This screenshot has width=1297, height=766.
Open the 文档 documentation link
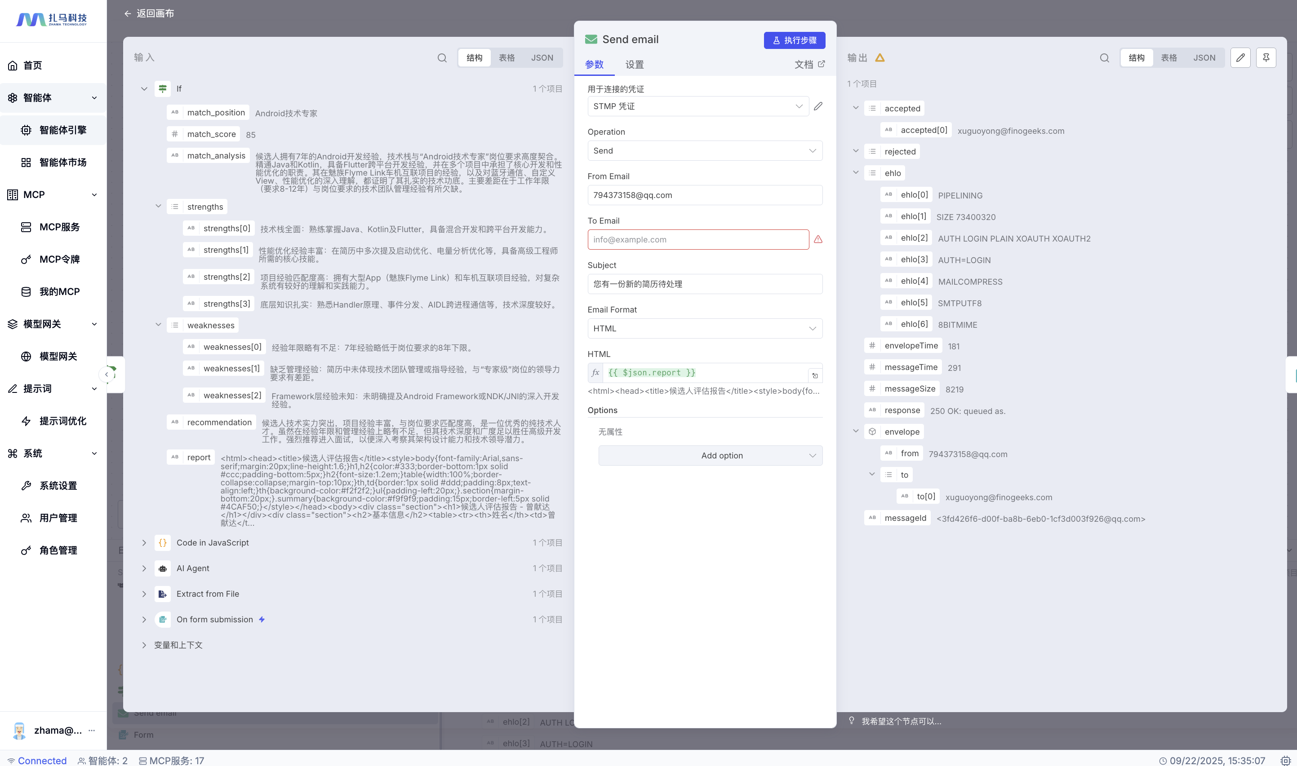809,65
